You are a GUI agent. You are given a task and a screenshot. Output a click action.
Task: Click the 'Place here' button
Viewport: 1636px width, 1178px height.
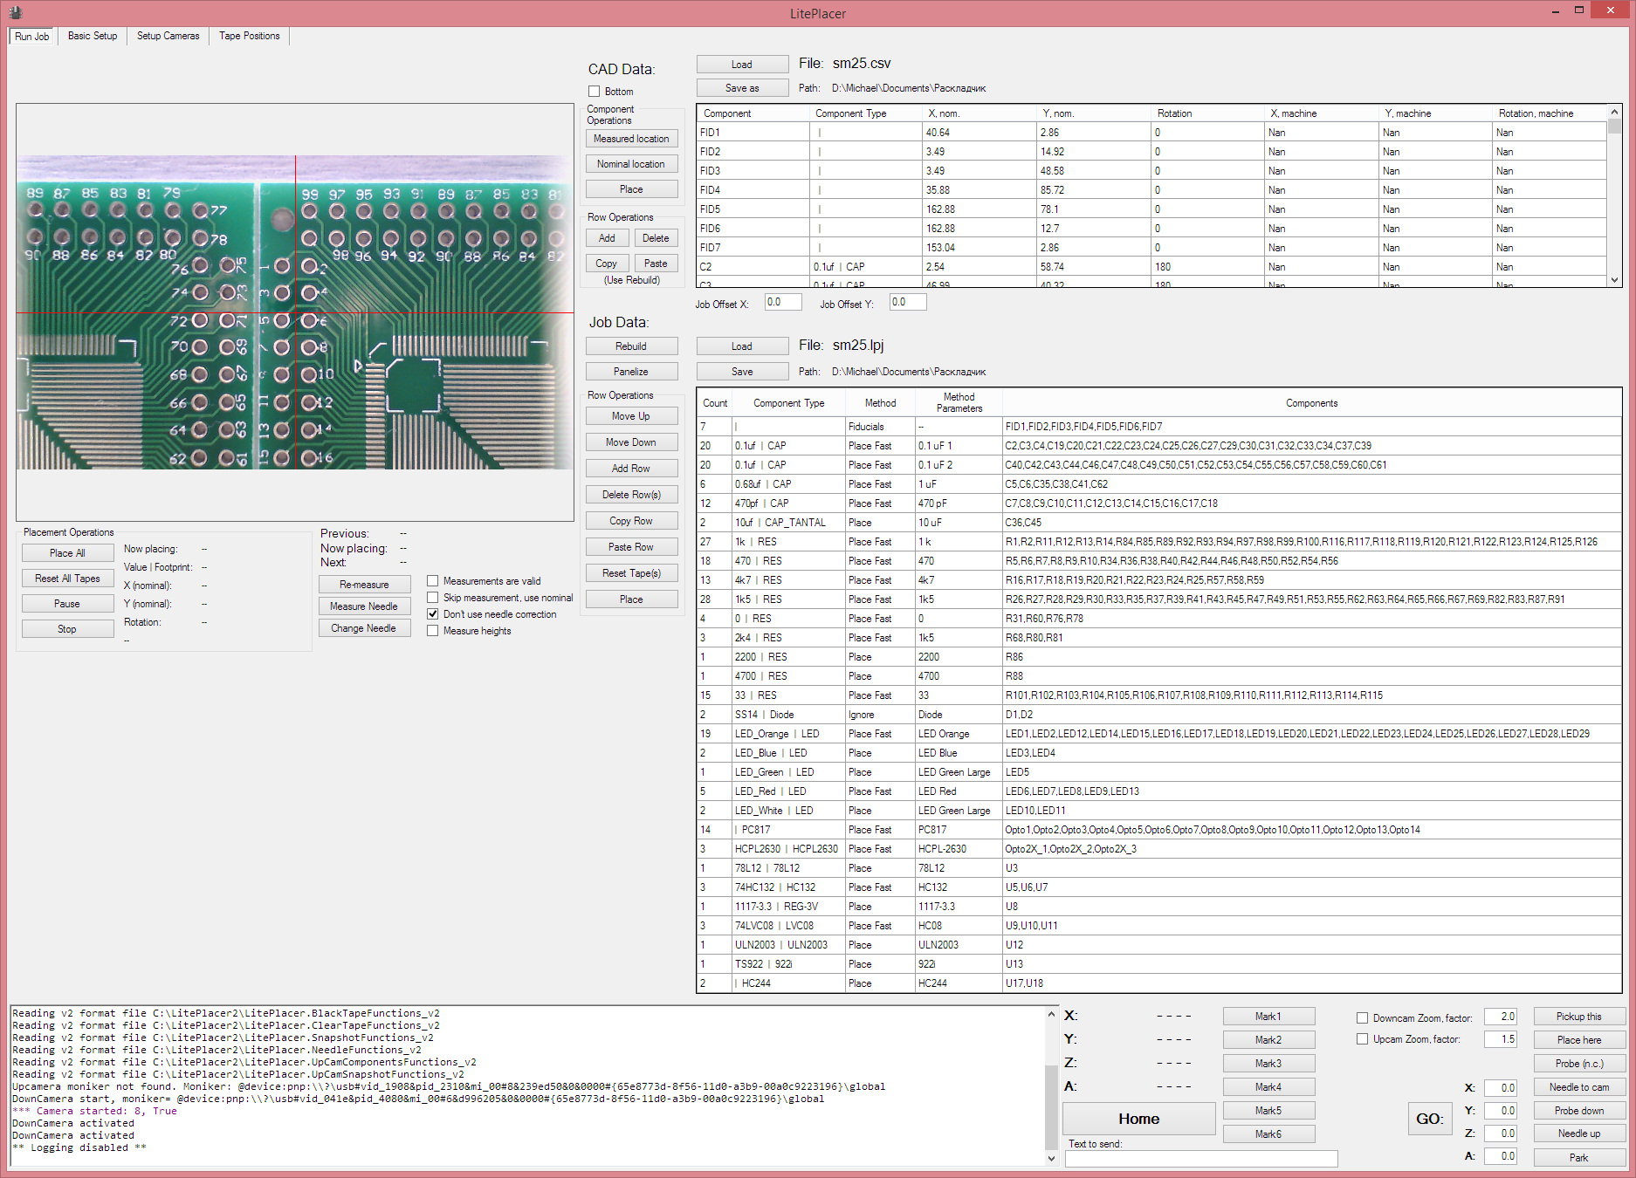click(1579, 1040)
